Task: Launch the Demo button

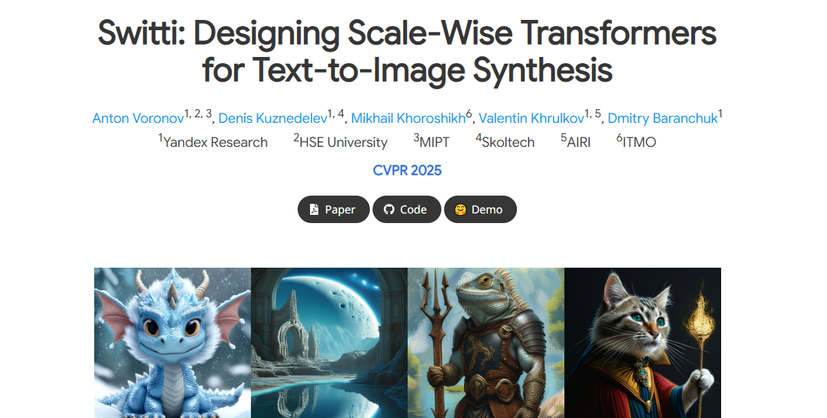Action: (x=481, y=209)
